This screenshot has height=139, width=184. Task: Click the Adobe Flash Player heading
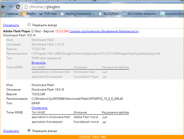coord(17,31)
